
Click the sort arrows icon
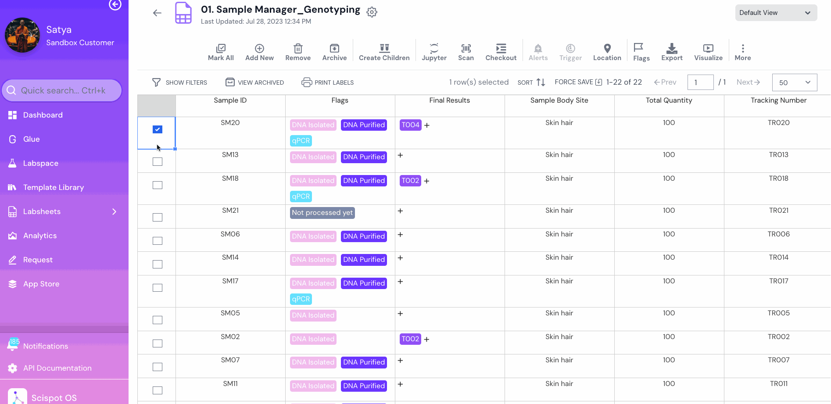pyautogui.click(x=541, y=82)
